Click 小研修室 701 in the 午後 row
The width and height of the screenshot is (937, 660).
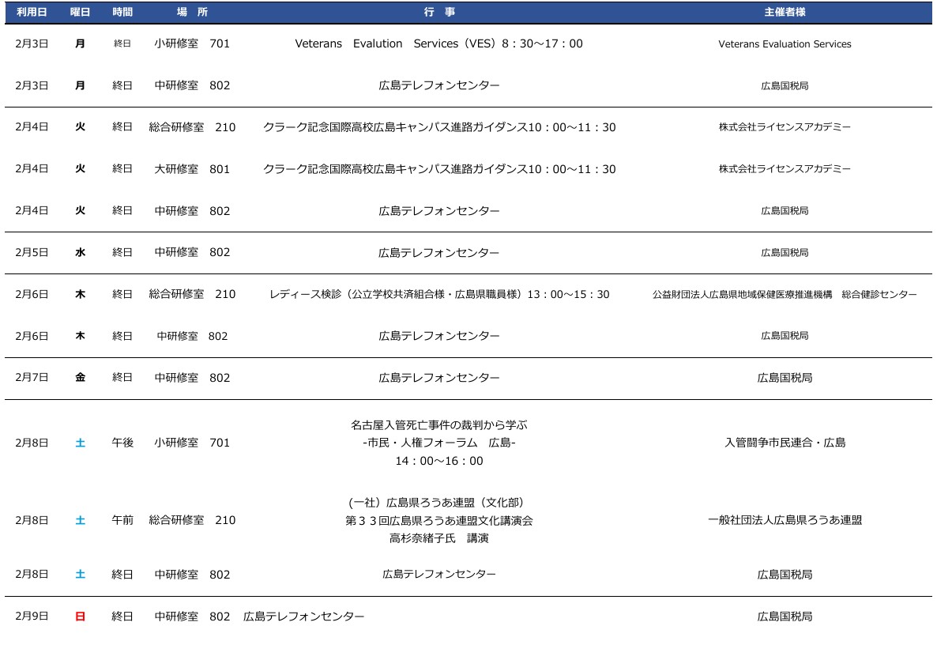tap(192, 443)
